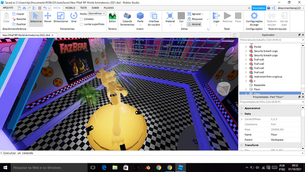Switch to the MODELO tab

70,8
